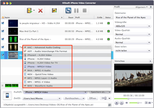Open the Speichern als dropdown arrow
Viewport: 154px width, 108px height.
pos(109,92)
